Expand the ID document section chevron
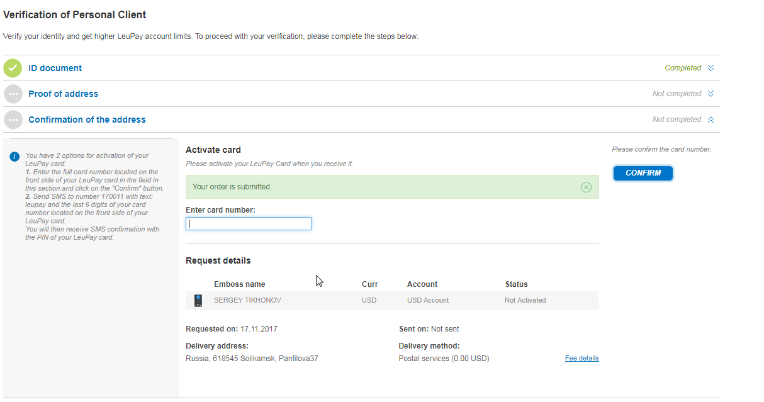The width and height of the screenshot is (764, 402). (711, 68)
